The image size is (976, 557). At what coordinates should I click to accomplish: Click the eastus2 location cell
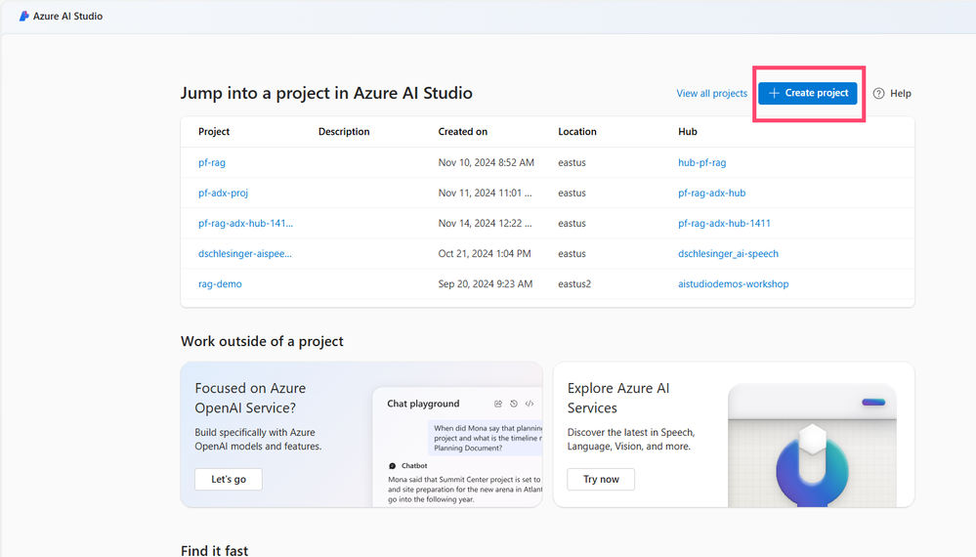[573, 283]
